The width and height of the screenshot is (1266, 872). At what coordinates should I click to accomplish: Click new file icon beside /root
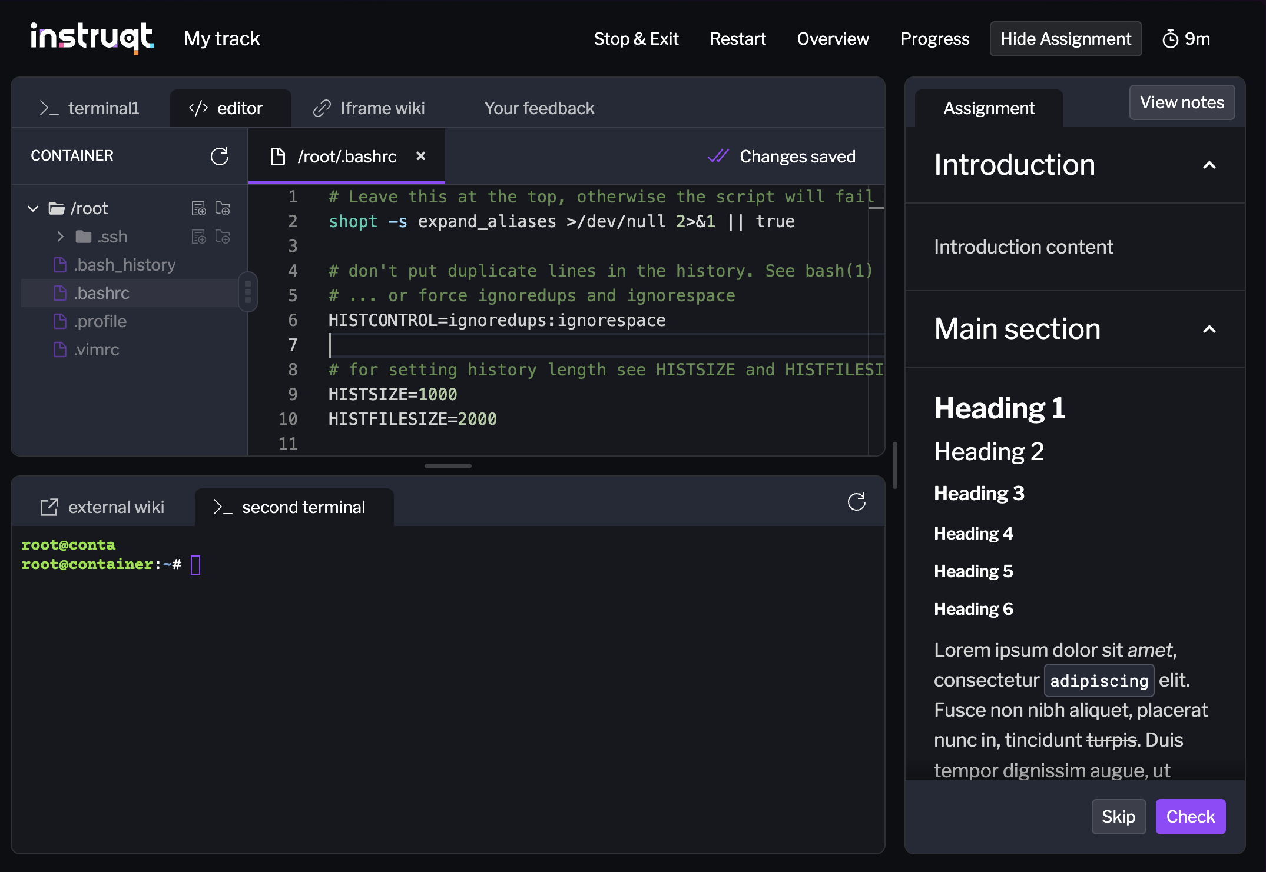pyautogui.click(x=199, y=208)
